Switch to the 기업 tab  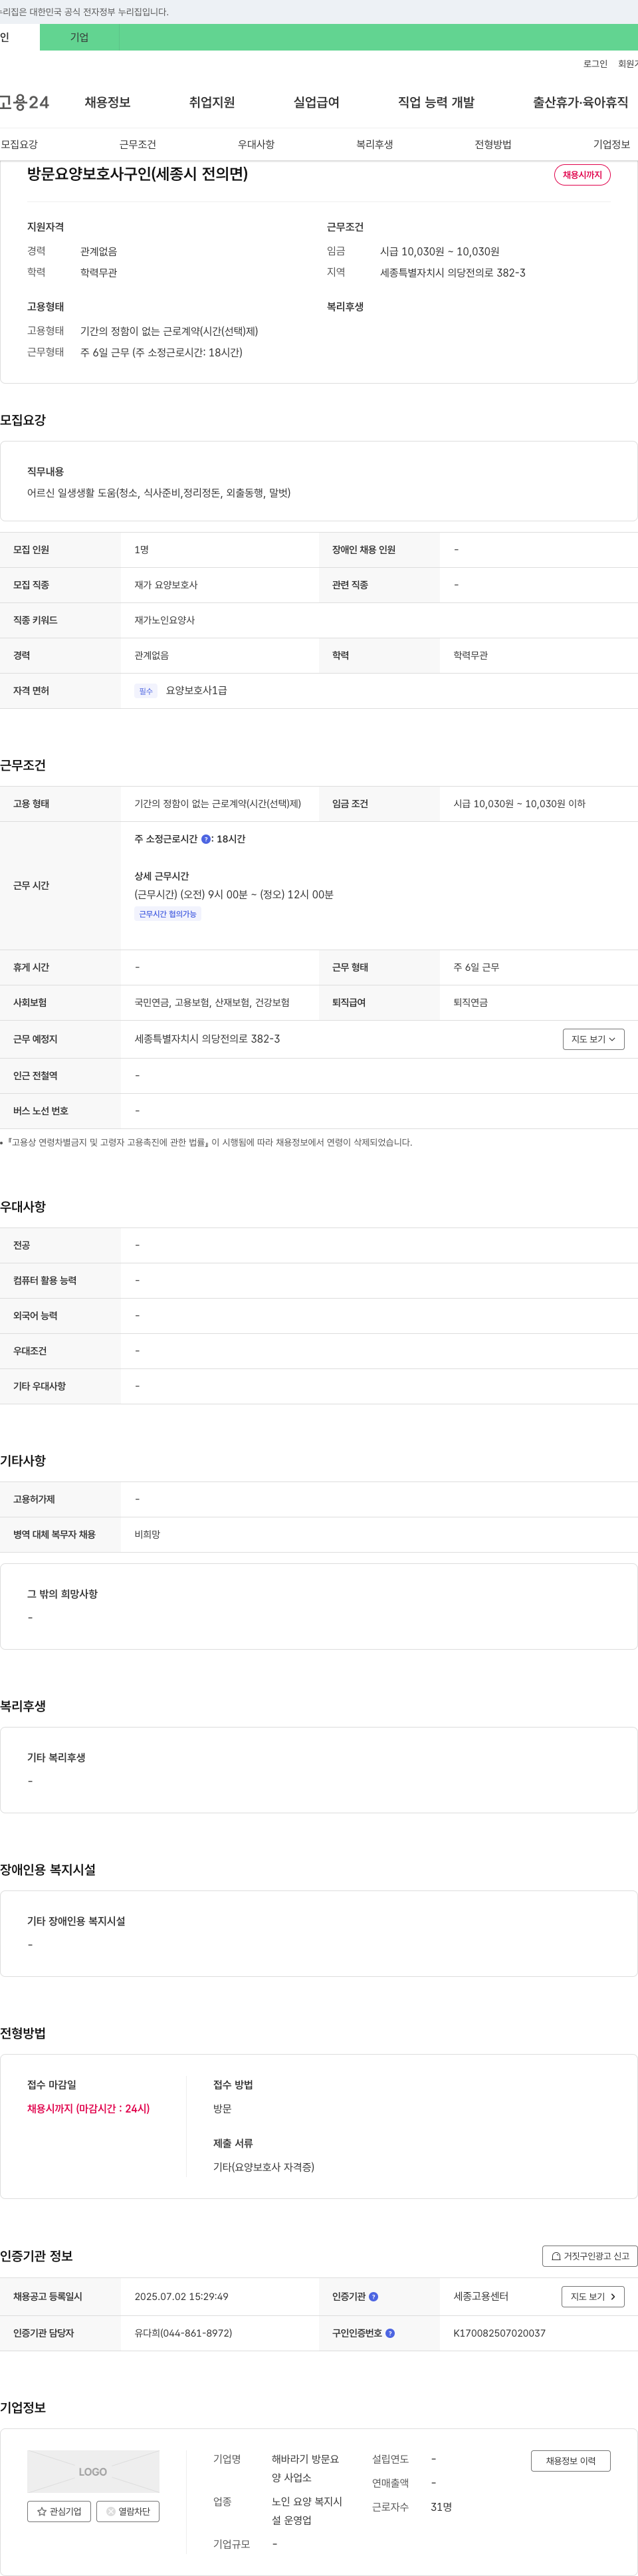coord(79,37)
